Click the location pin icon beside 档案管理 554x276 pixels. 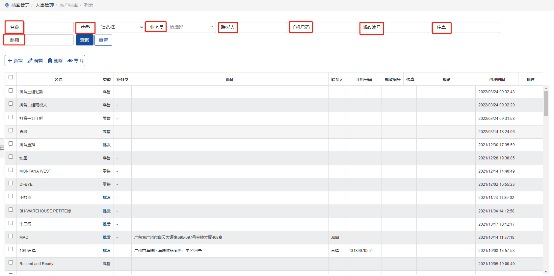coord(7,5)
